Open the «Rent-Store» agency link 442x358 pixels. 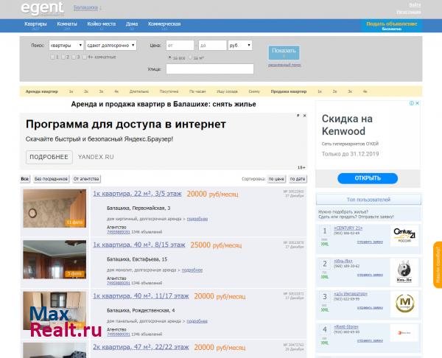tap(346, 327)
